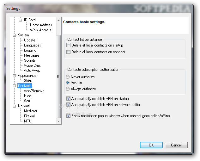Open Home Address settings page
Image resolution: width=200 pixels, height=161 pixels.
[x=41, y=25]
